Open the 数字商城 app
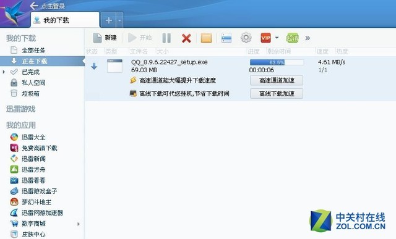This screenshot has width=396, height=239. click(x=33, y=224)
